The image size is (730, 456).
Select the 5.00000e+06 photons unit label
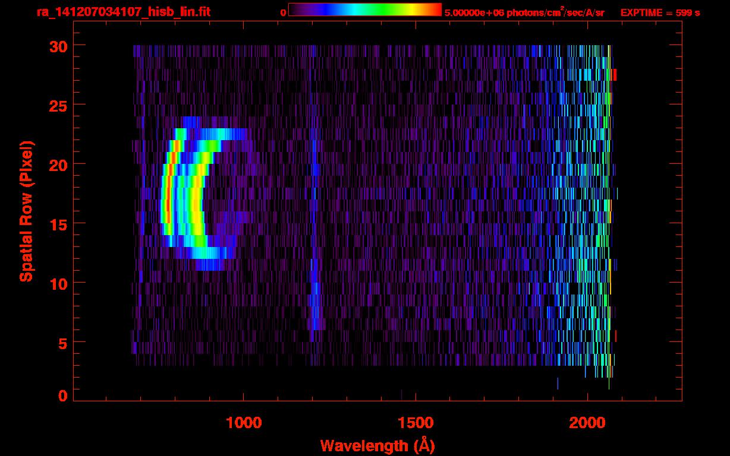(x=524, y=12)
